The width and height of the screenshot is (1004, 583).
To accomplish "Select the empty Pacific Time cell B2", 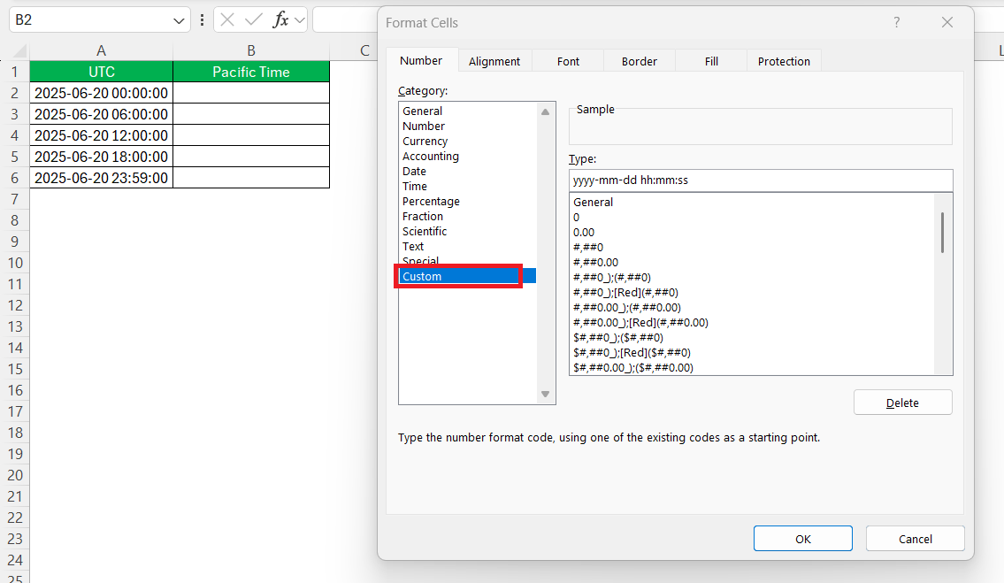I will tap(251, 93).
